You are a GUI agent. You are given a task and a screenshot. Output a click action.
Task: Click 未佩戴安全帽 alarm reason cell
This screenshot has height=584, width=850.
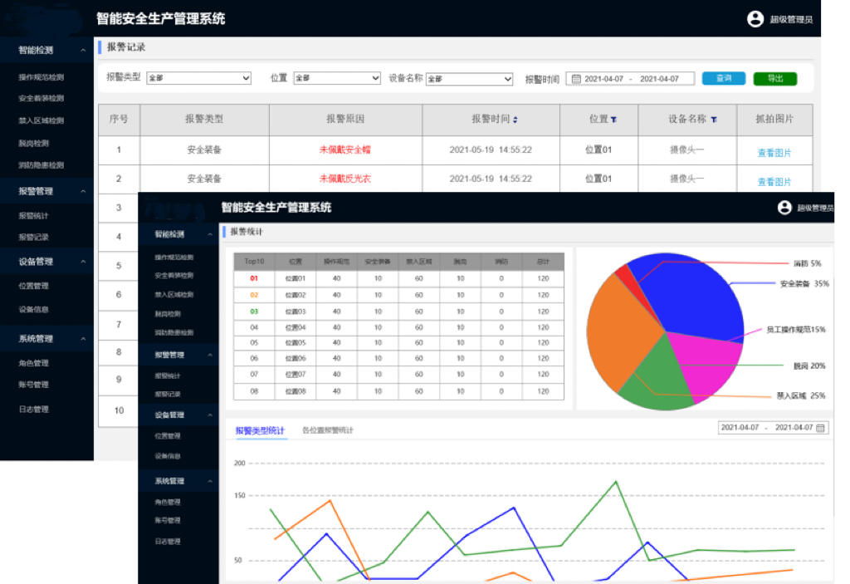click(x=345, y=150)
